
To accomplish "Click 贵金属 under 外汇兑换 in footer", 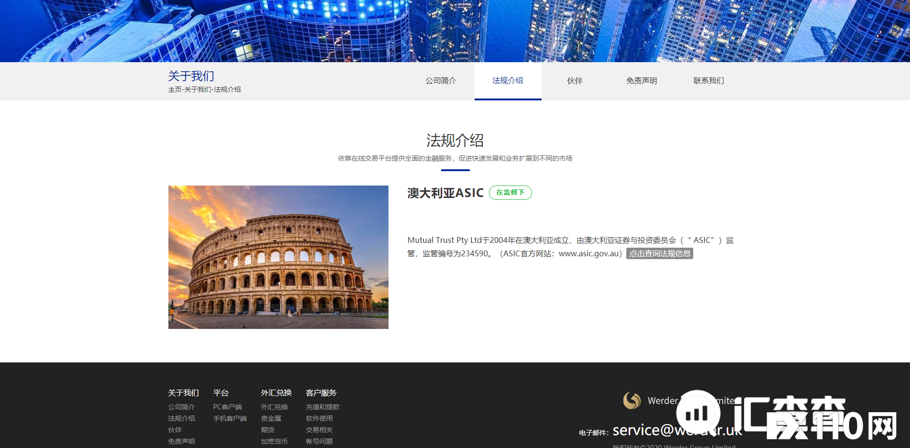I will pyautogui.click(x=271, y=418).
